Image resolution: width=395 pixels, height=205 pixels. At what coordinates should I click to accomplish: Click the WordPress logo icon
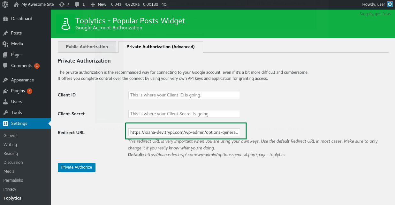5,4
